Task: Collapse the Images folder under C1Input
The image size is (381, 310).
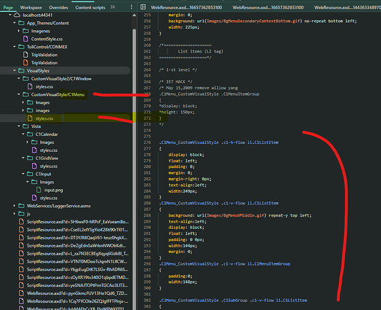Action: (27, 182)
